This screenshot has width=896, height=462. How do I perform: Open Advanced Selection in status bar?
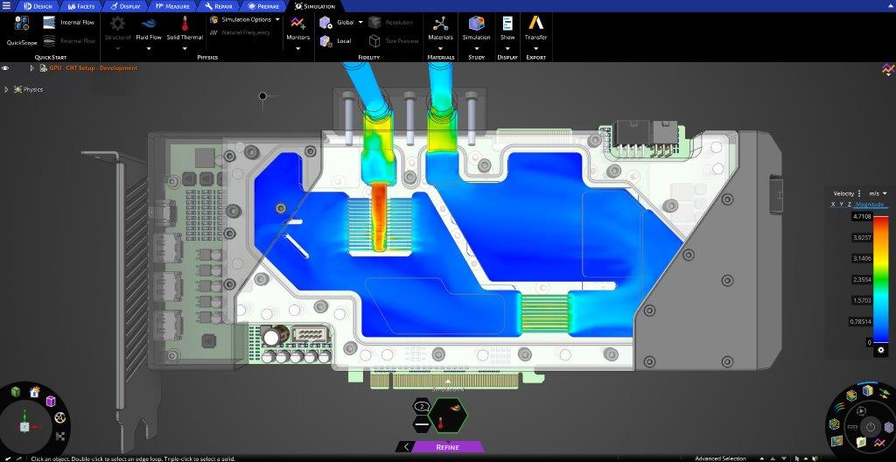click(x=720, y=458)
